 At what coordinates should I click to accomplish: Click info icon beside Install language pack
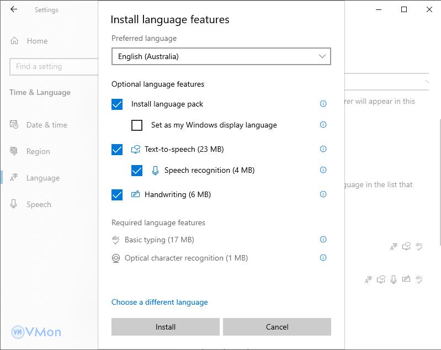pyautogui.click(x=323, y=104)
